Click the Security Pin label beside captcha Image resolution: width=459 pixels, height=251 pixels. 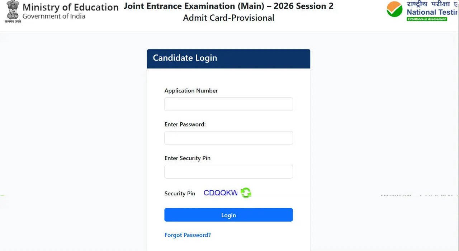[x=180, y=194]
